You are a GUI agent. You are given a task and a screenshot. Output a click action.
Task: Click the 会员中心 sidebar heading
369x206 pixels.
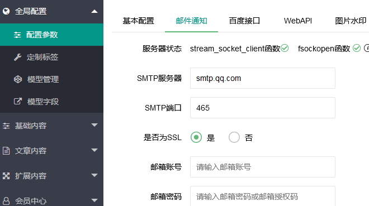point(31,201)
